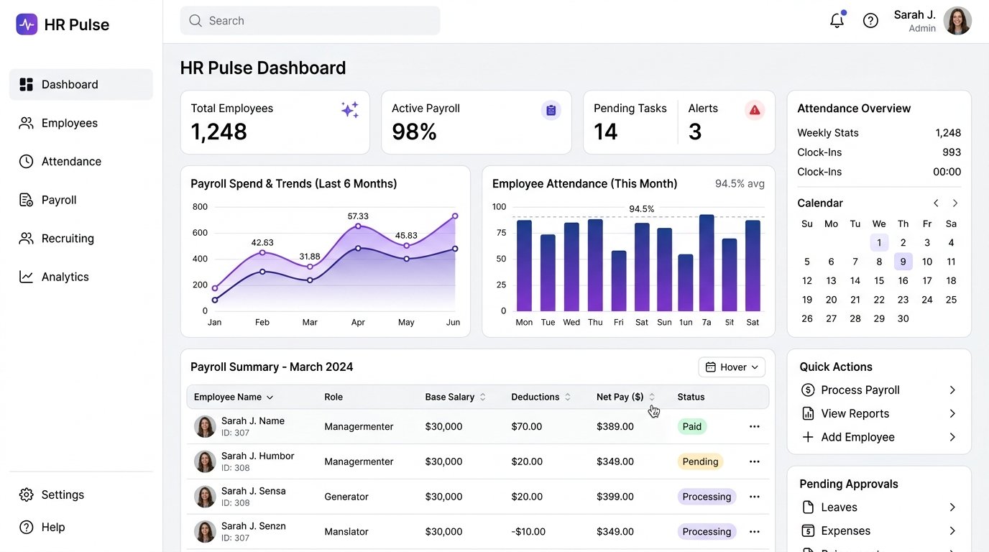Click the Process Payroll dollar icon
989x552 pixels.
(808, 390)
